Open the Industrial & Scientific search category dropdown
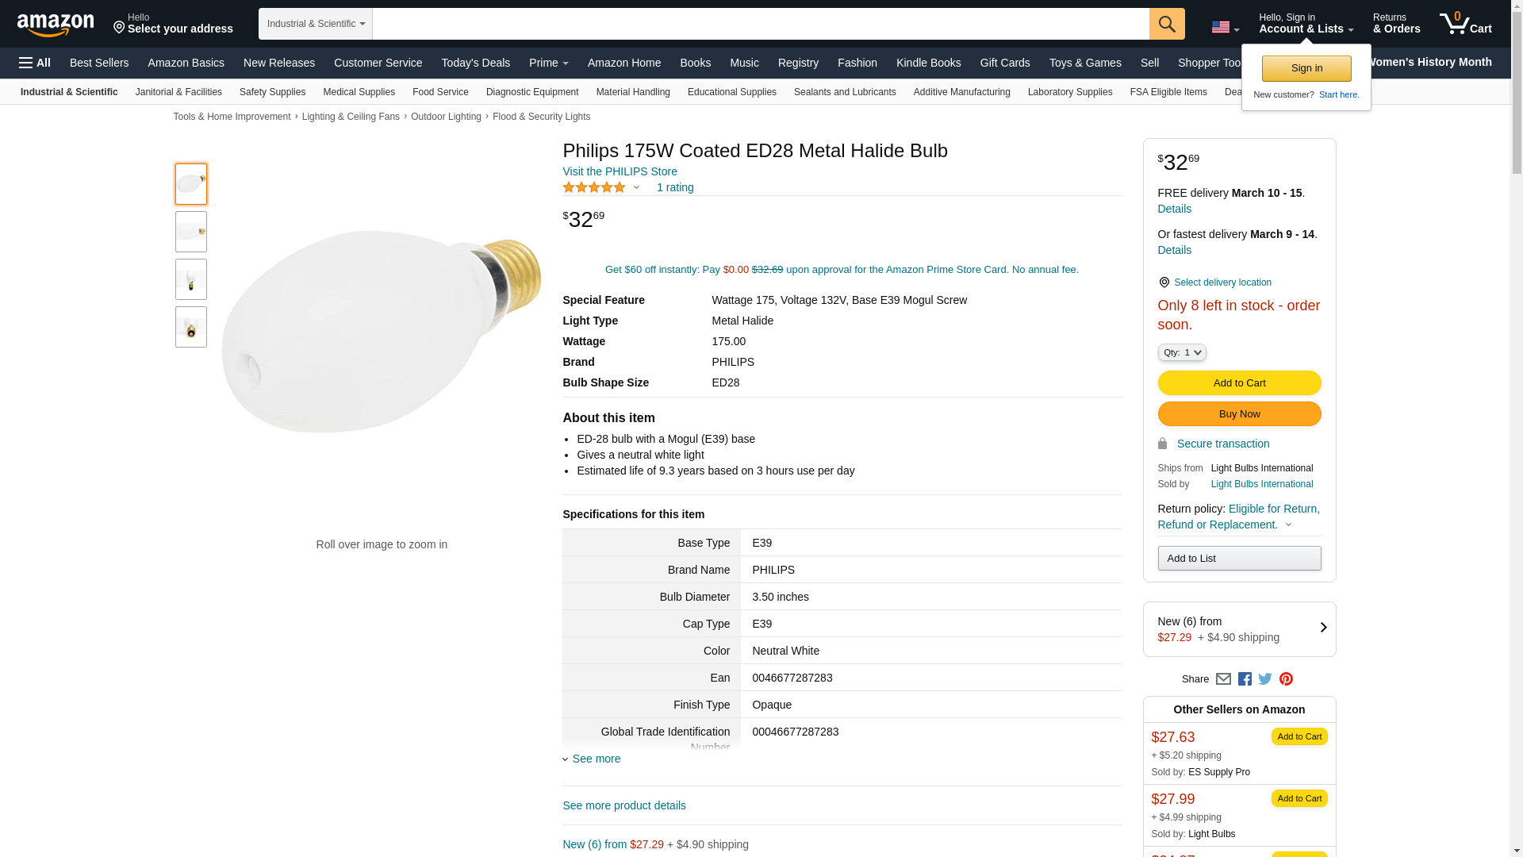 pyautogui.click(x=315, y=24)
